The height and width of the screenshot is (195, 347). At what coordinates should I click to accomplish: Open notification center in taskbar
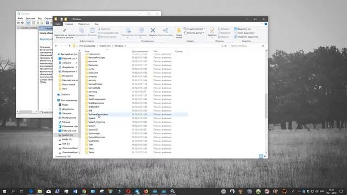click(341, 191)
